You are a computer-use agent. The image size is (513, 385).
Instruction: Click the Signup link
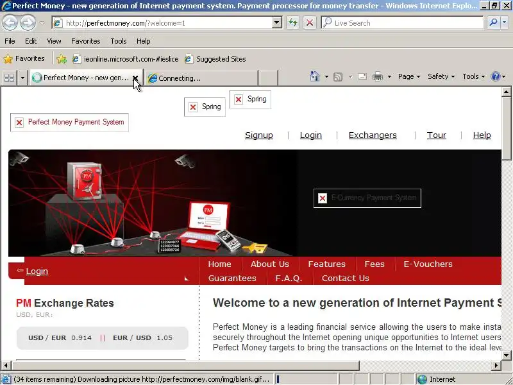[259, 135]
